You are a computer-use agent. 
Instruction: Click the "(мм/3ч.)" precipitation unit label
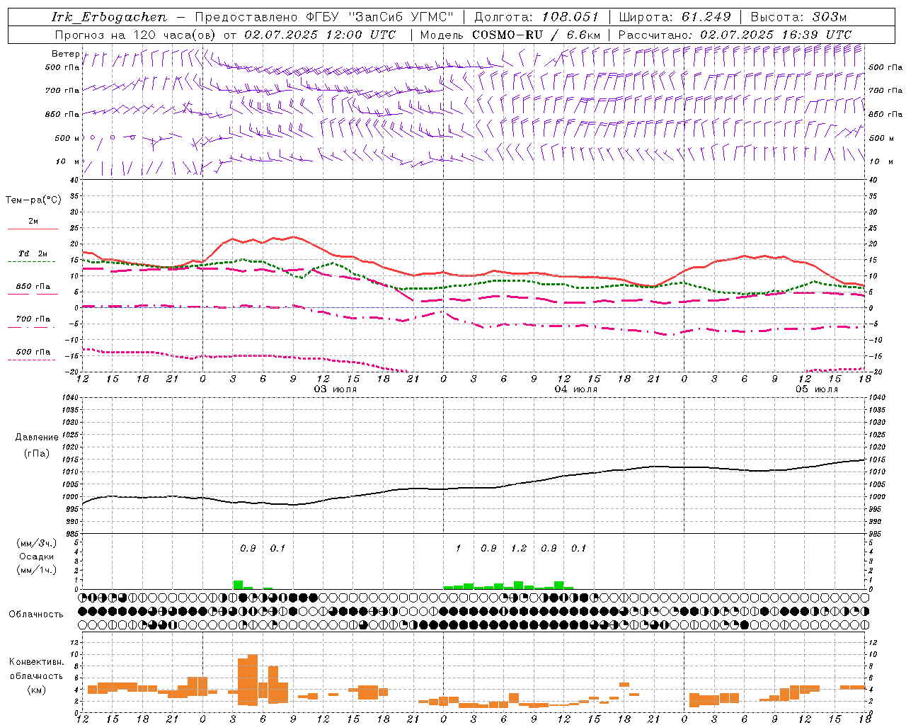[x=37, y=543]
